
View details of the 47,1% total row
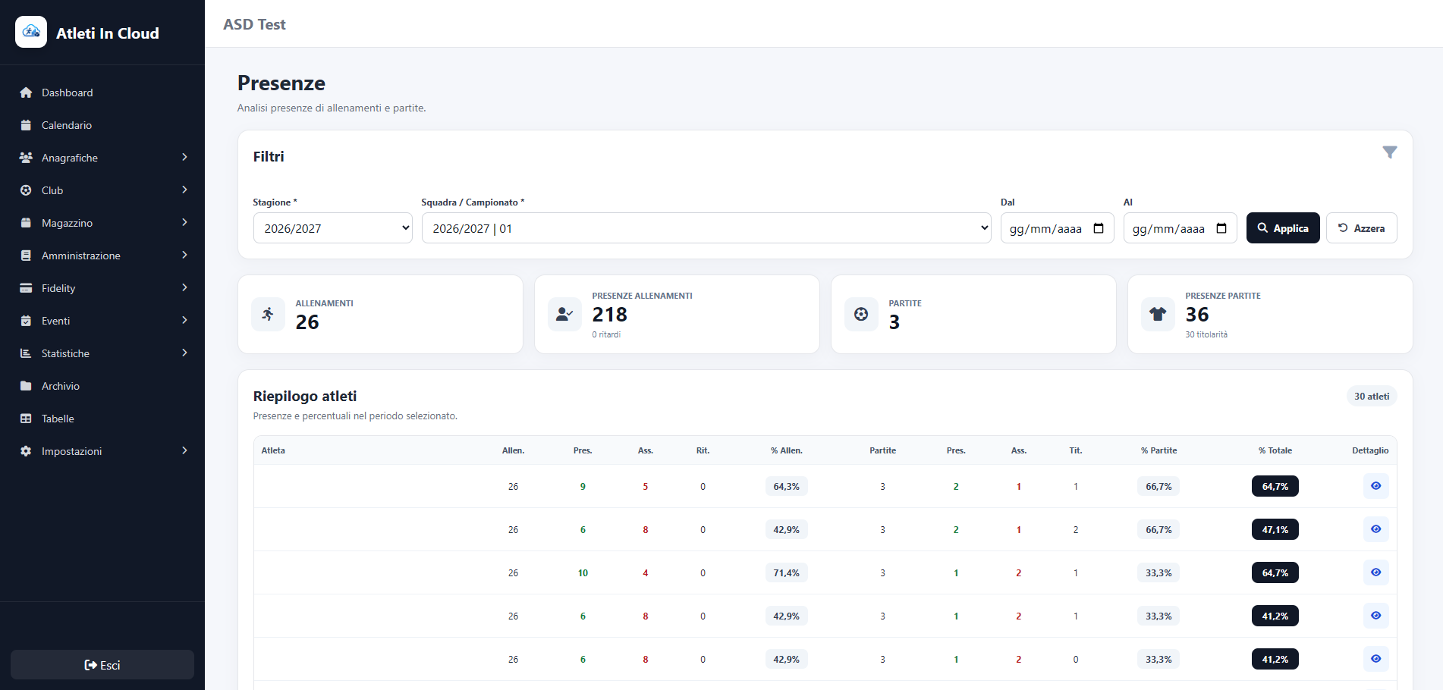pos(1375,529)
